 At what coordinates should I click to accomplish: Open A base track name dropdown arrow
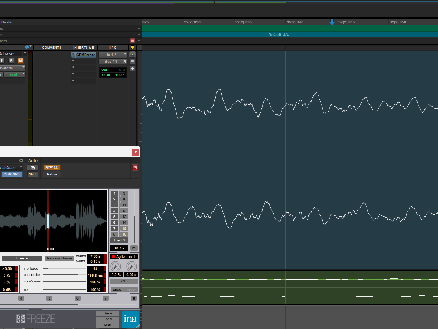coord(25,53)
